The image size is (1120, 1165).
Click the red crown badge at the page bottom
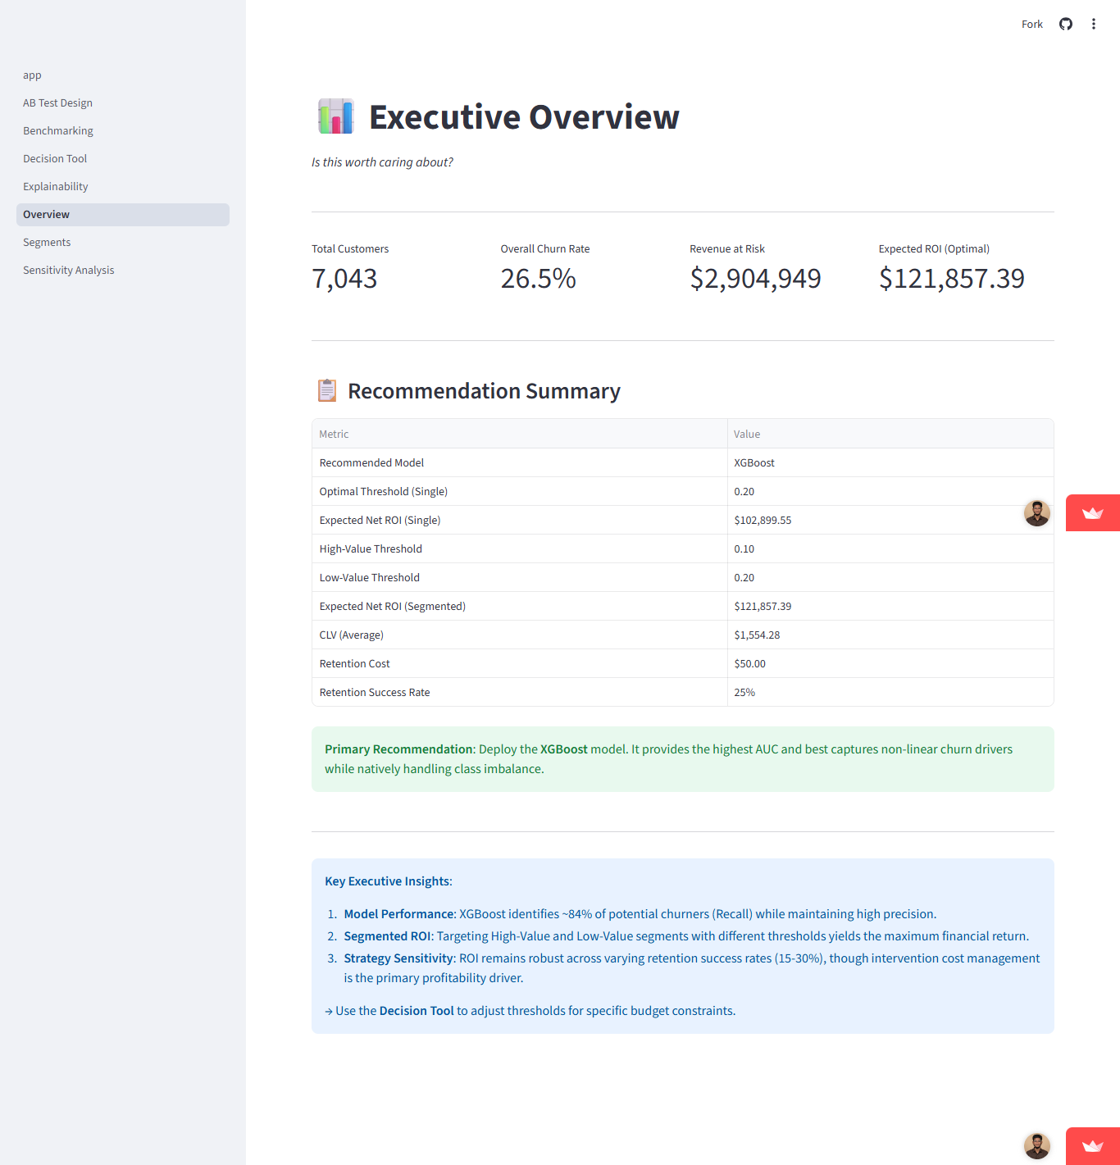tap(1093, 1146)
